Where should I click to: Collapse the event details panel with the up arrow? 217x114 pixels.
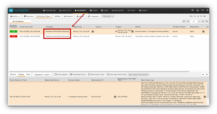click(x=203, y=75)
